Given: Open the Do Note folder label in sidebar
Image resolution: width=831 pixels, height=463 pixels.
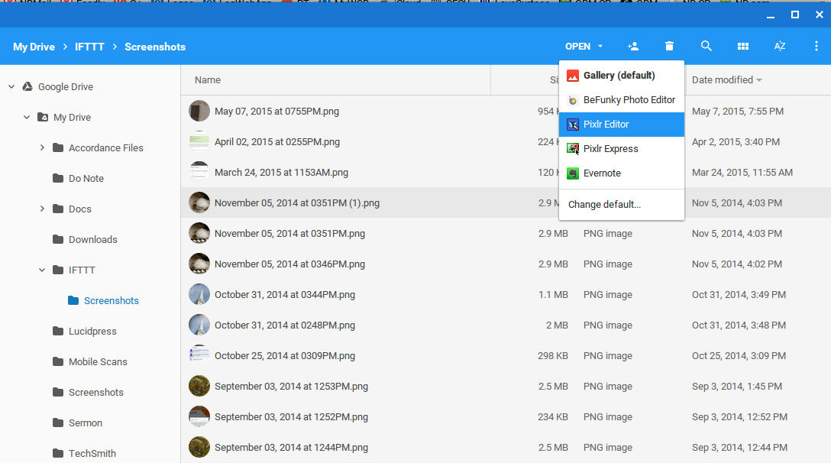Looking at the screenshot, I should 86,178.
